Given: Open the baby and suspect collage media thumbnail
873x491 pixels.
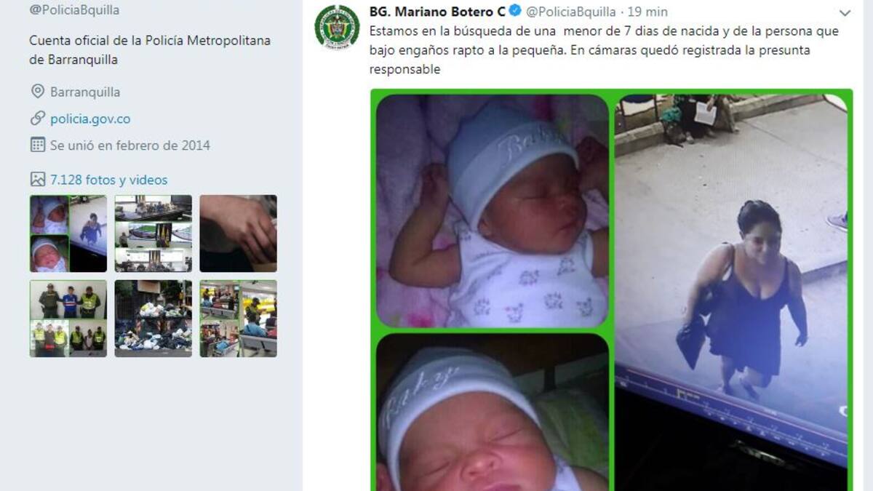Looking at the screenshot, I should pyautogui.click(x=68, y=233).
